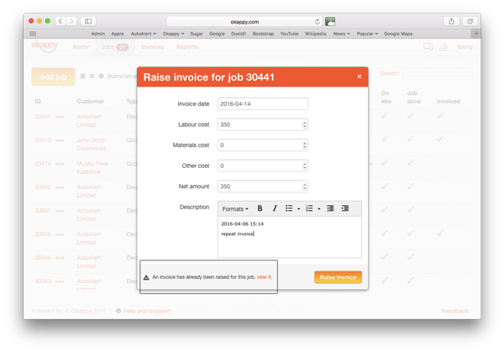Insert a bullet list in description
Viewport: 504px width, 352px height.
pyautogui.click(x=289, y=208)
